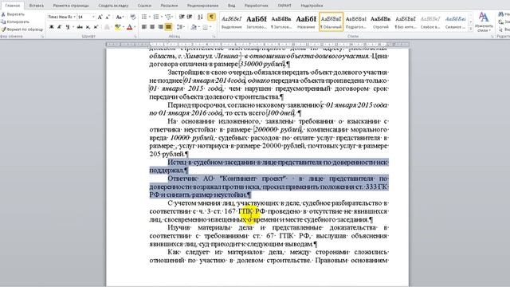Apply the Название style
Screen dimensions: 510x287
[306, 22]
